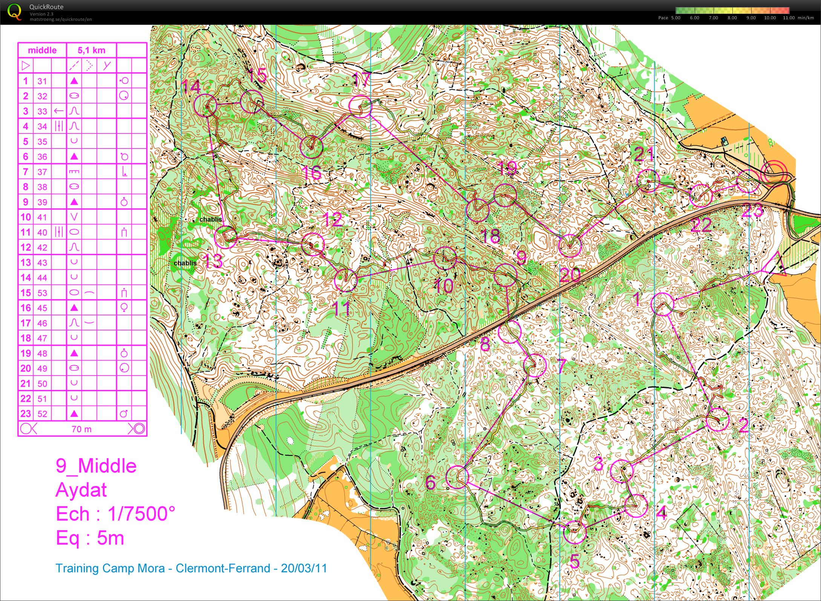Click the 11.00 pace legend value
The height and width of the screenshot is (601, 821).
coord(789,18)
